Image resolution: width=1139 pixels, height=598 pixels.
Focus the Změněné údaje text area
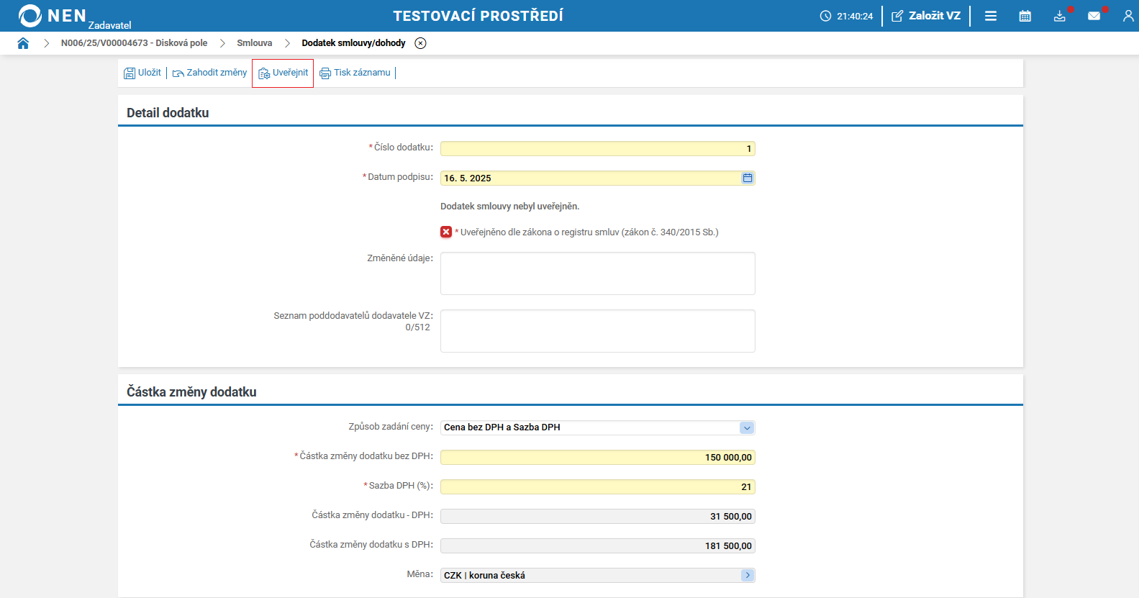point(598,273)
